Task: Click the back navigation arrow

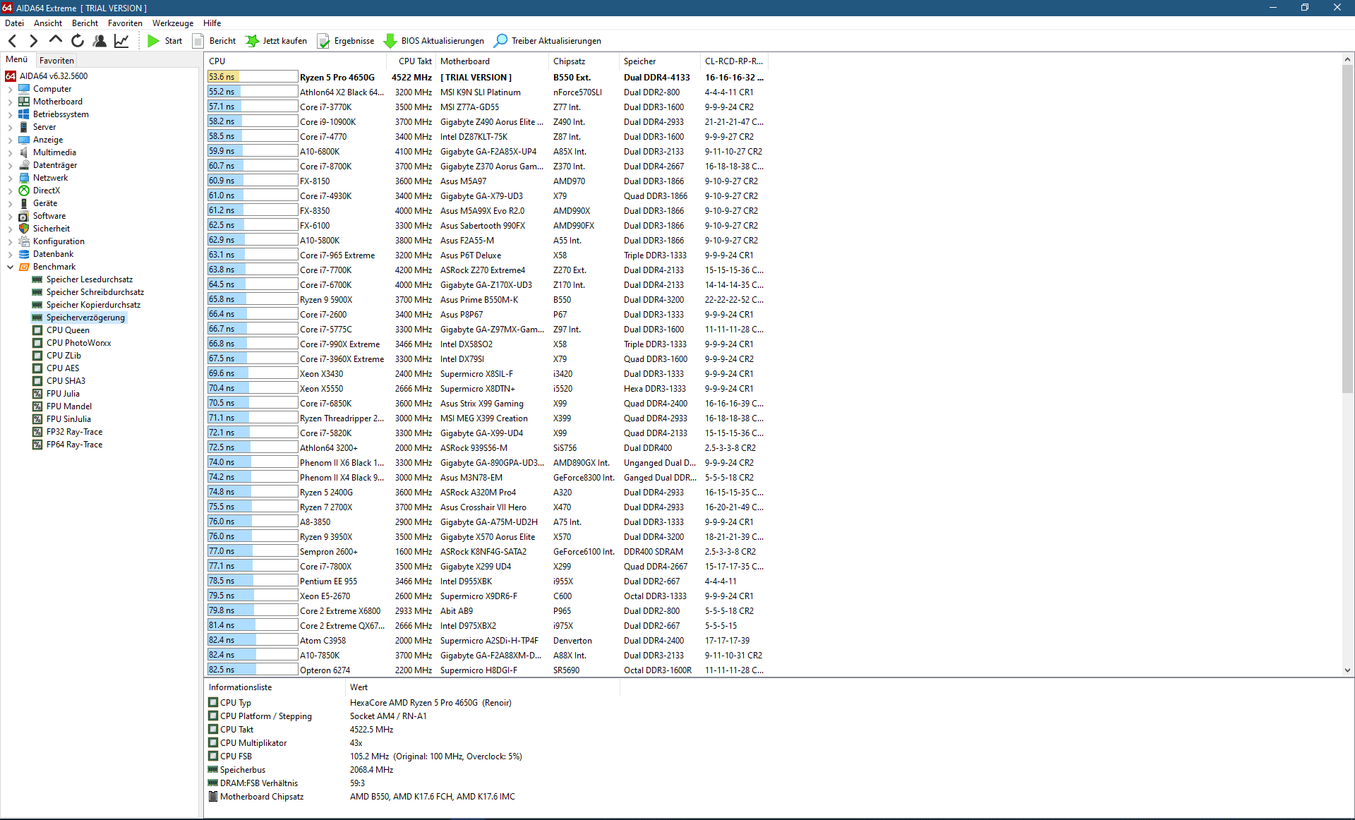Action: click(12, 41)
